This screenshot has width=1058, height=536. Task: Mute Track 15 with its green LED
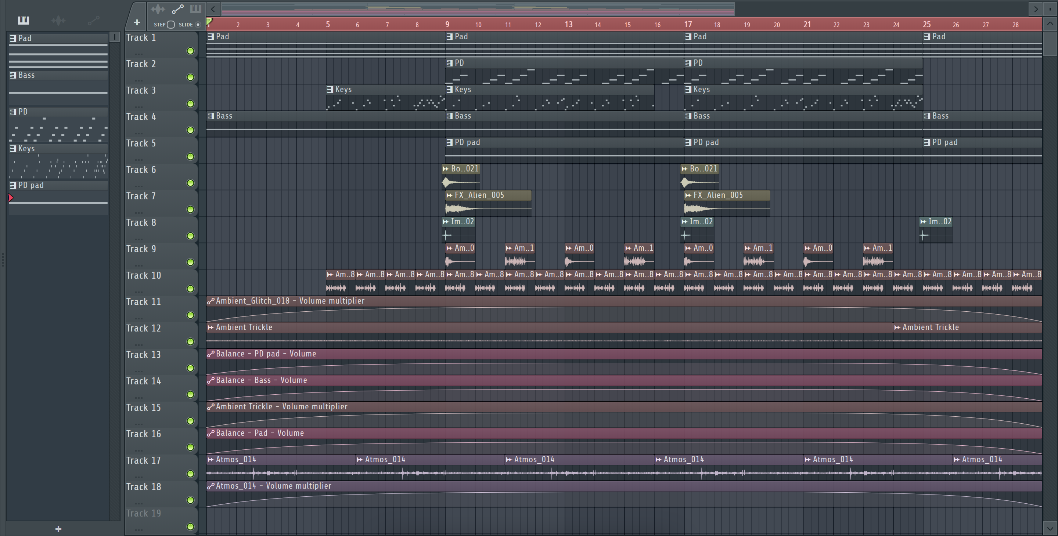pyautogui.click(x=191, y=421)
